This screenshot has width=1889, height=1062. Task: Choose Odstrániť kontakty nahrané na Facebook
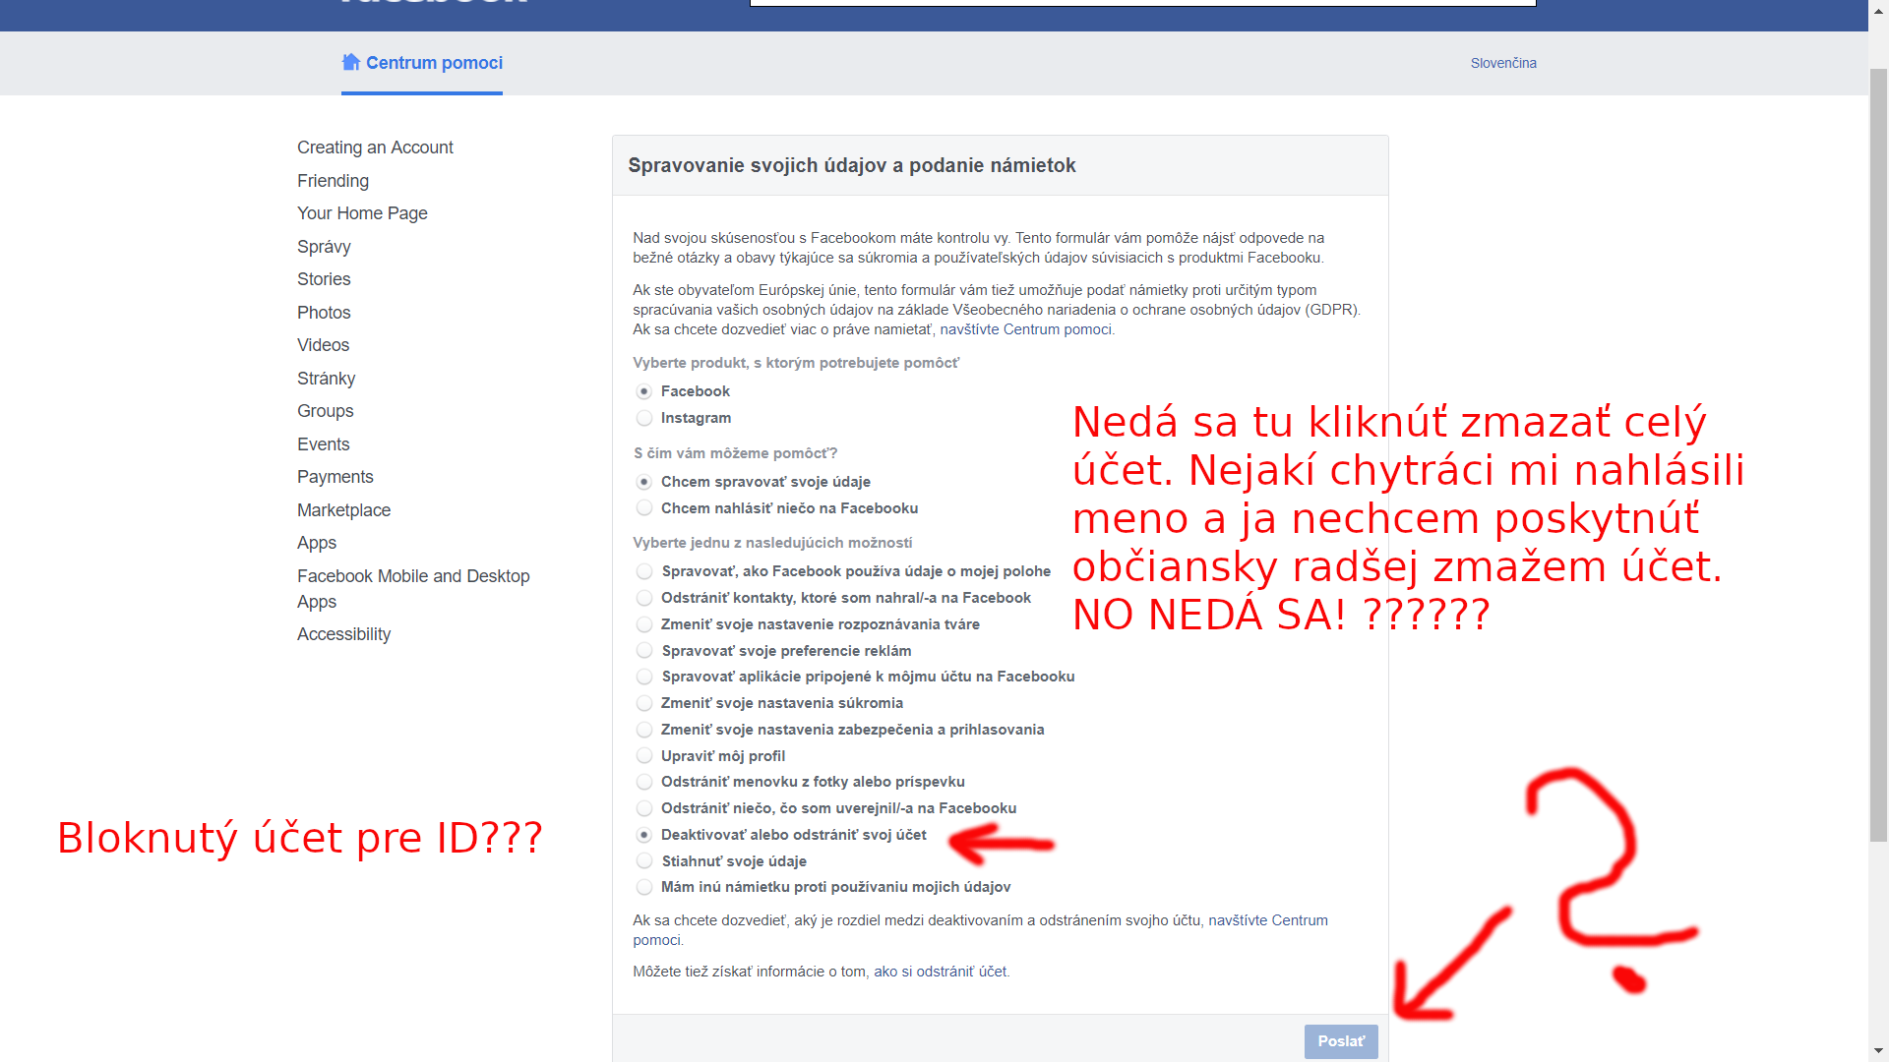tap(644, 598)
